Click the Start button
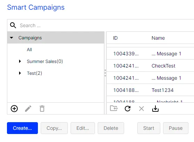The width and height of the screenshot is (194, 142). (x=149, y=128)
